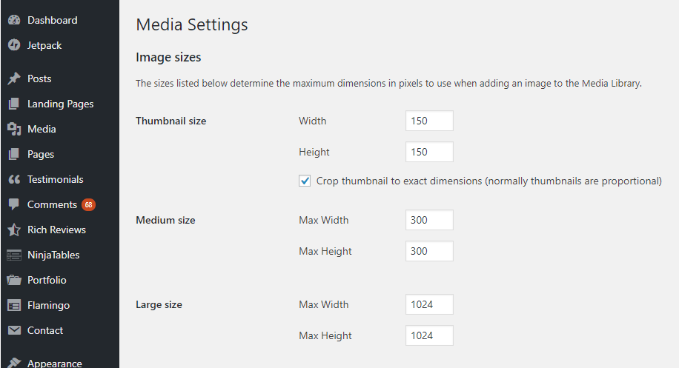Uncheck Crop thumbnail to exact dimensions
This screenshot has width=679, height=368.
305,181
